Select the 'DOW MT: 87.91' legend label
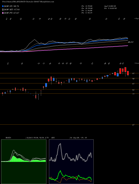The width and height of the screenshot is (139, 184). [12, 10]
